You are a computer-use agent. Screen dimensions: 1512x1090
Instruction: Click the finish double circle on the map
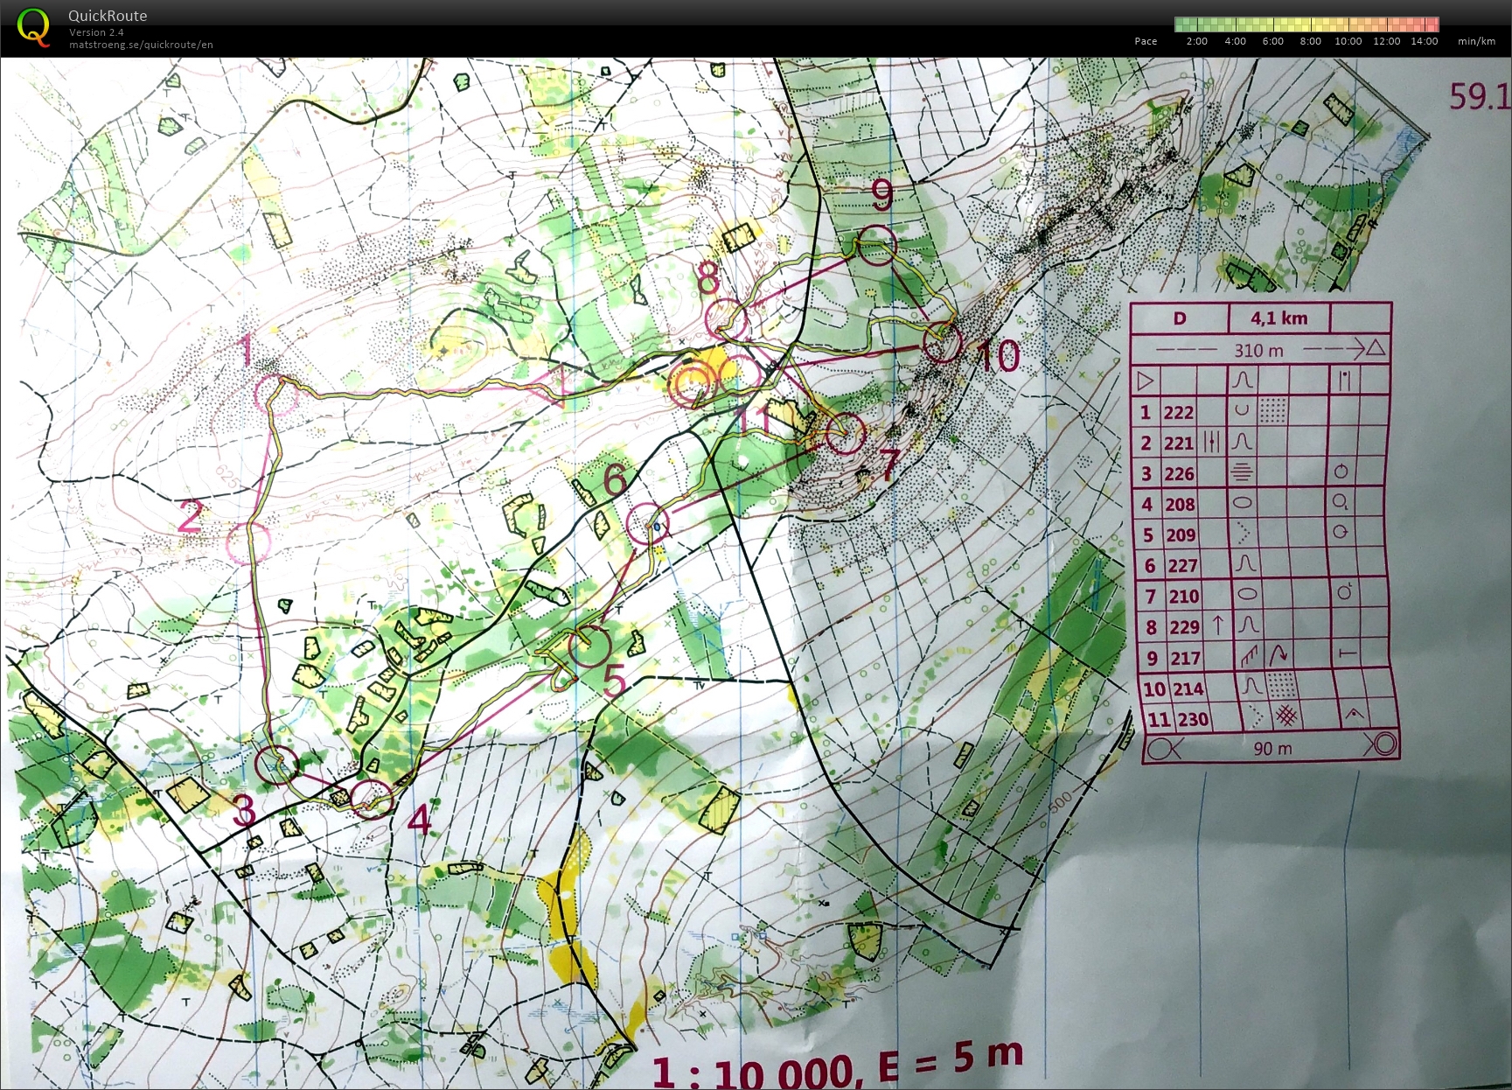pyautogui.click(x=692, y=385)
